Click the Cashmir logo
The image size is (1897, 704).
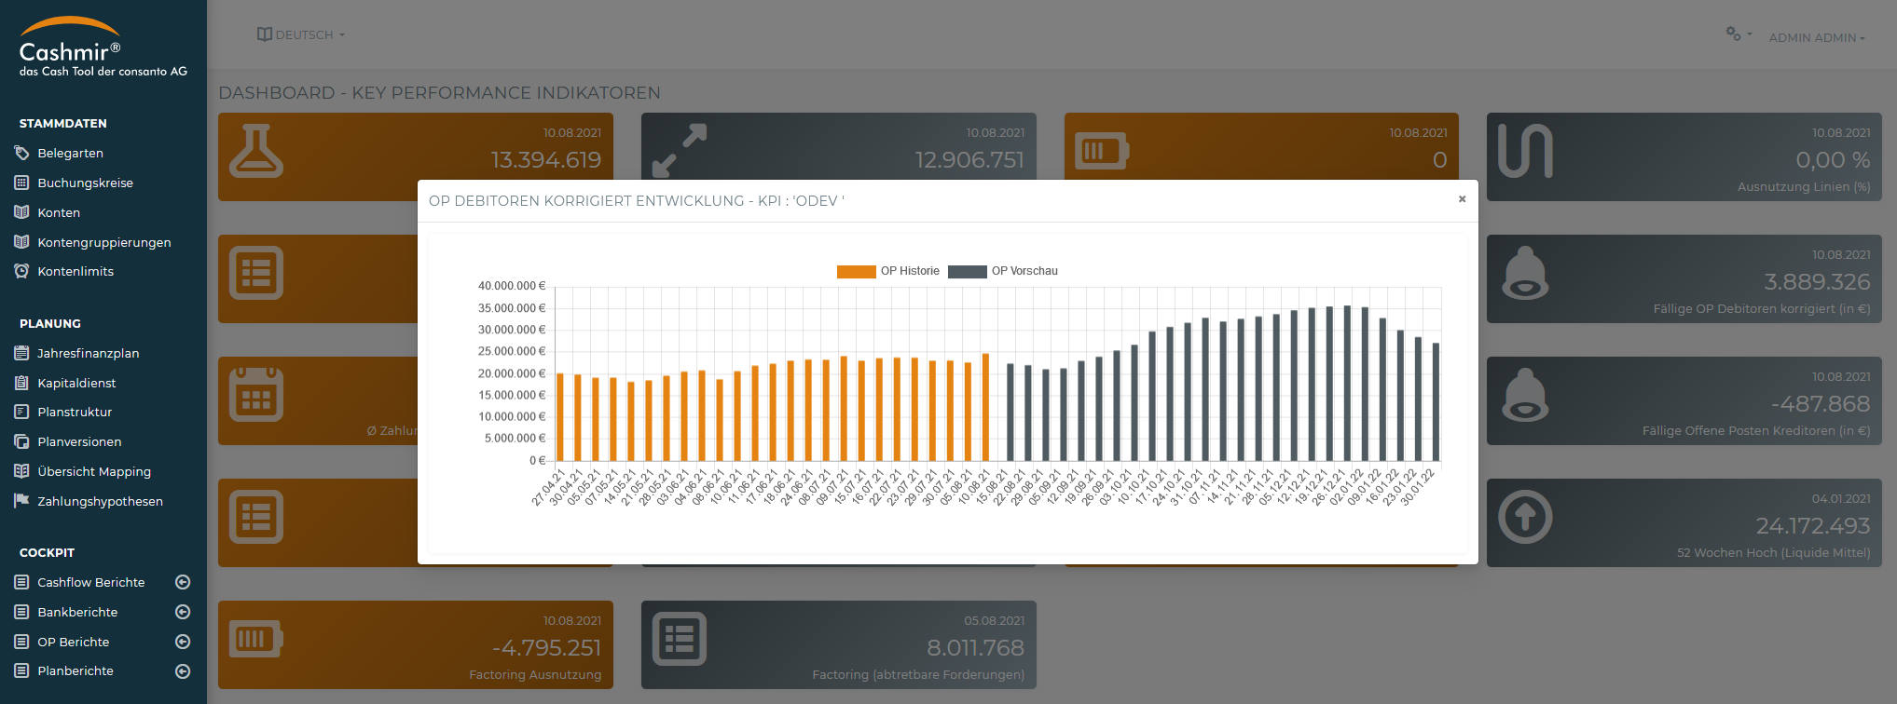103,47
